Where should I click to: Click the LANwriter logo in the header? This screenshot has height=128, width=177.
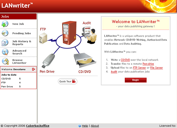pyautogui.click(x=17, y=5)
